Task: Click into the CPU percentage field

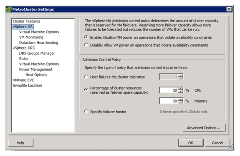Action: click(169, 90)
